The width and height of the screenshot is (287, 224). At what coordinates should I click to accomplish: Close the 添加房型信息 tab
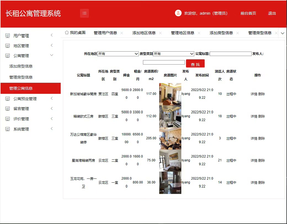pyautogui.click(x=238, y=33)
